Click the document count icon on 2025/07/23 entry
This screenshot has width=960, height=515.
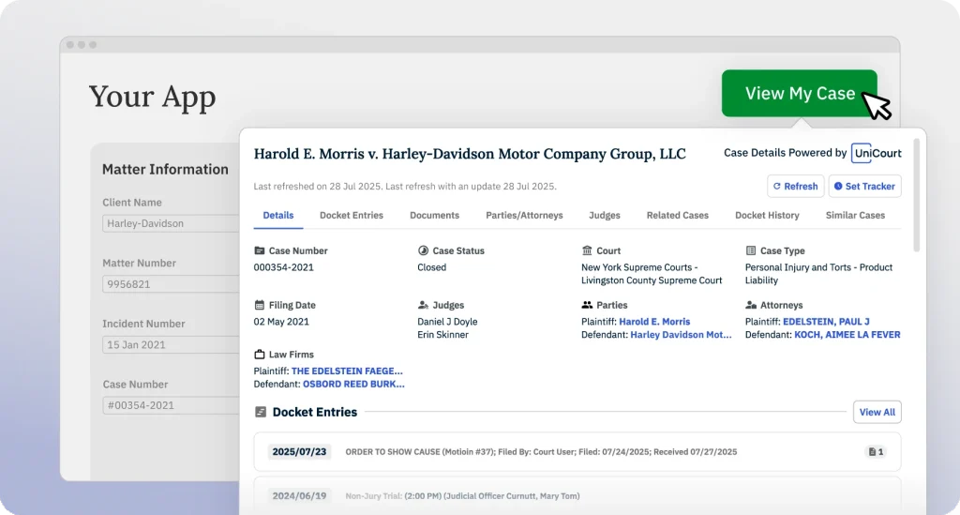coord(877,452)
